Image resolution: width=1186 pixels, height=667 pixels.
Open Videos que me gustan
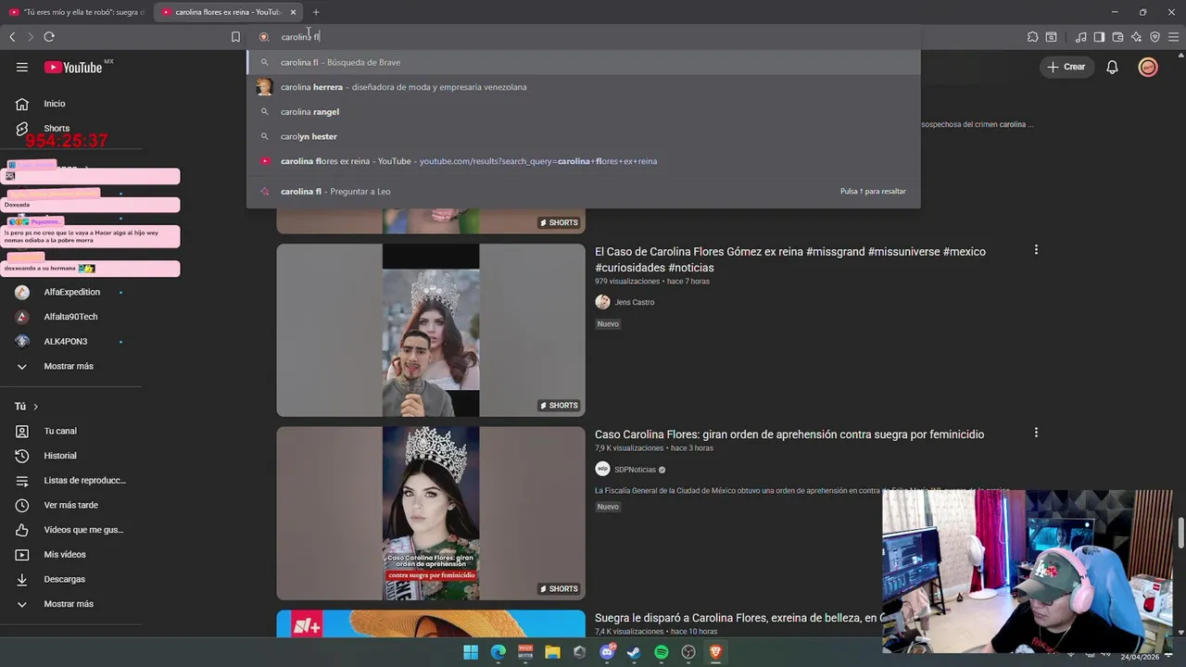point(83,530)
